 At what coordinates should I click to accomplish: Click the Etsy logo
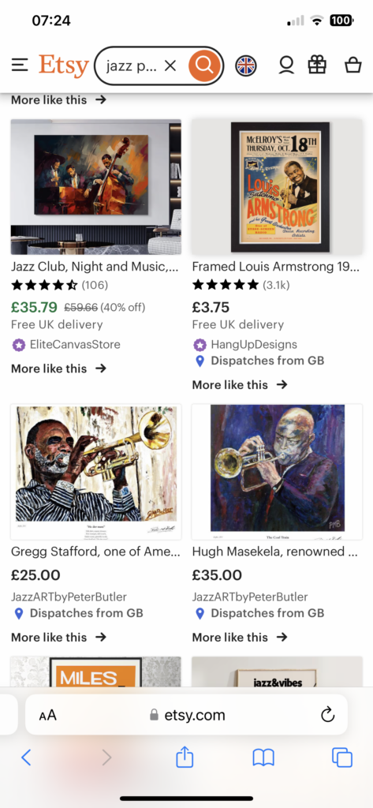point(63,66)
